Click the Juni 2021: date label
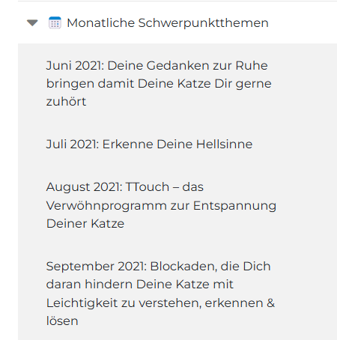The width and height of the screenshot is (337, 340). tap(75, 66)
